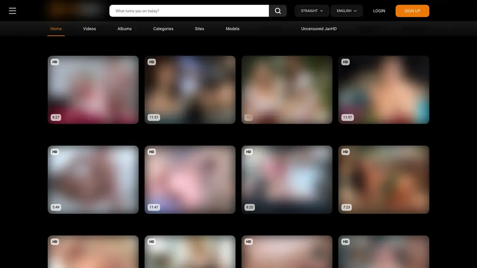The height and width of the screenshot is (268, 477).
Task: Go to the Videos tab
Action: (90, 29)
